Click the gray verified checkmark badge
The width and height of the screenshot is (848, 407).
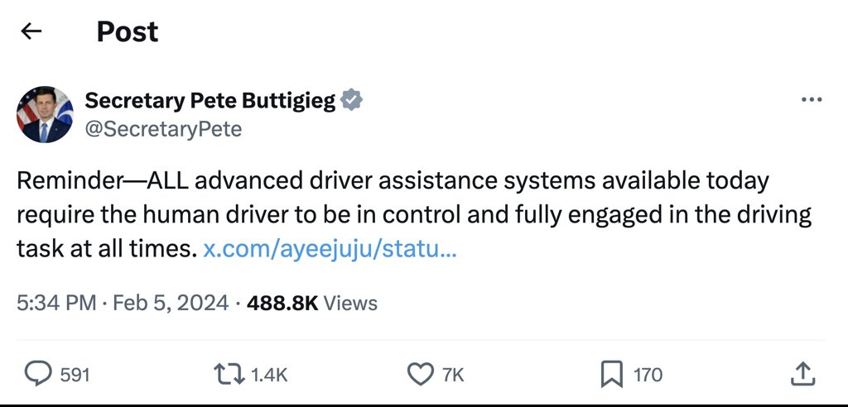[x=352, y=101]
